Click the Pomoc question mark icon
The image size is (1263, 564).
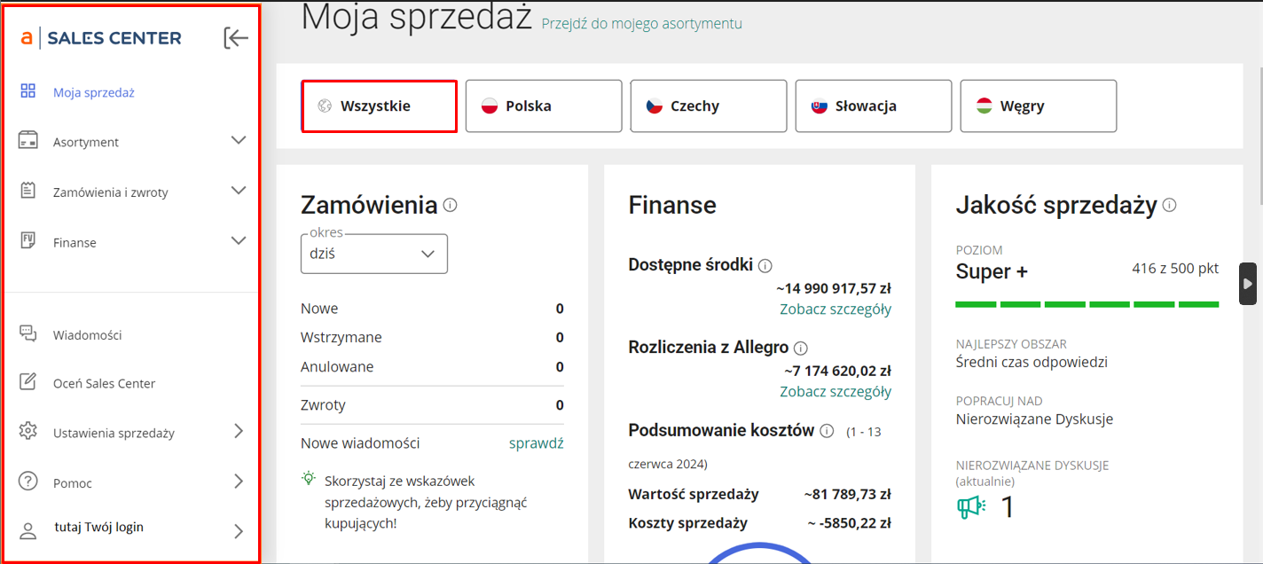pos(27,482)
